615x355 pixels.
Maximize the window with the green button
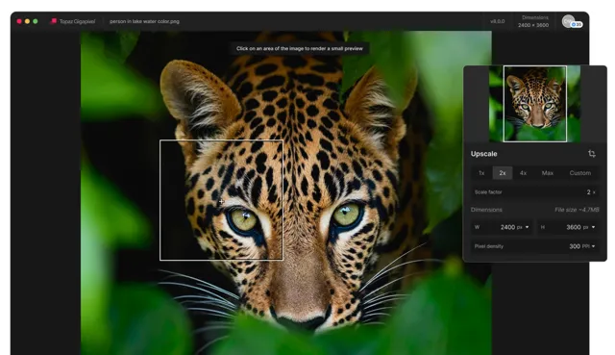(x=36, y=21)
